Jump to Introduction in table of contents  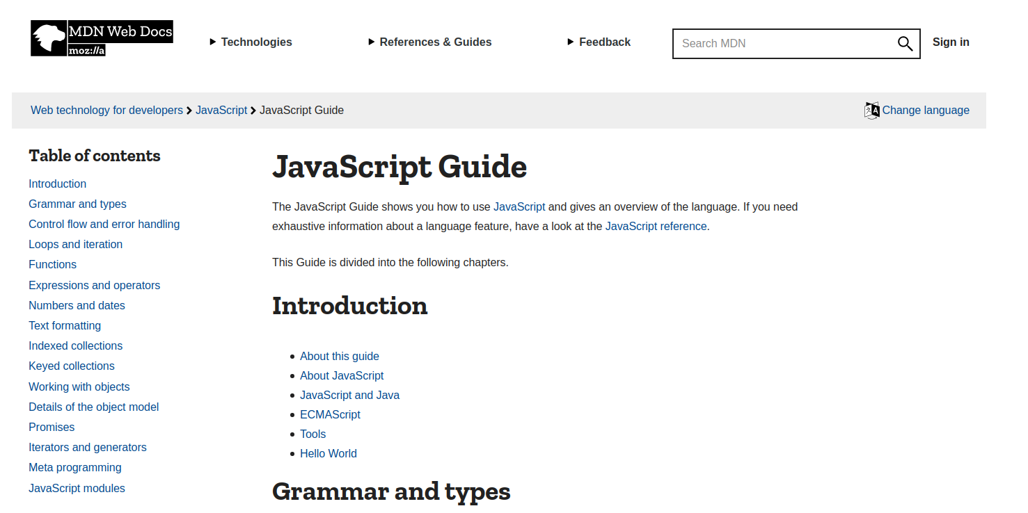click(57, 184)
